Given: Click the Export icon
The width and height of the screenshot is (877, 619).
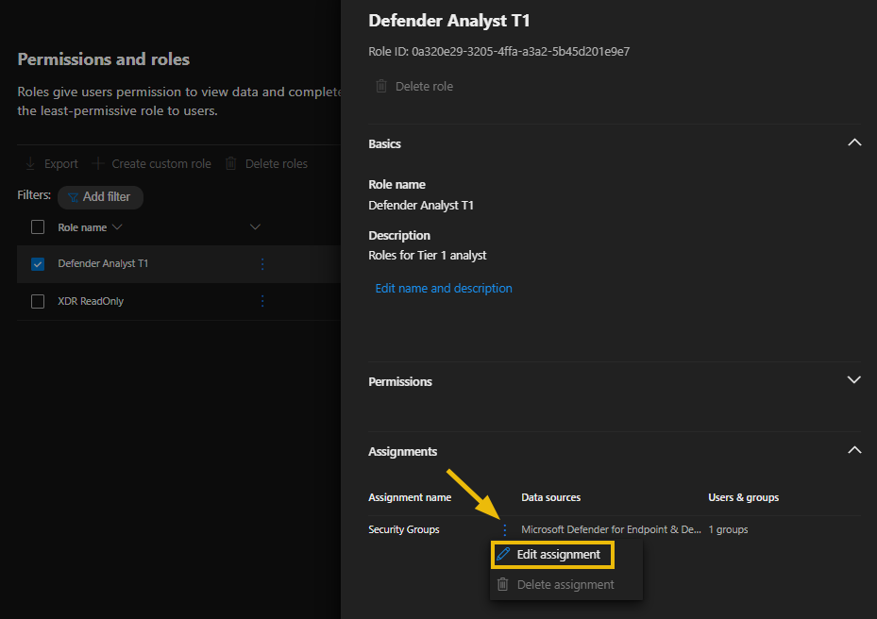Looking at the screenshot, I should coord(32,163).
